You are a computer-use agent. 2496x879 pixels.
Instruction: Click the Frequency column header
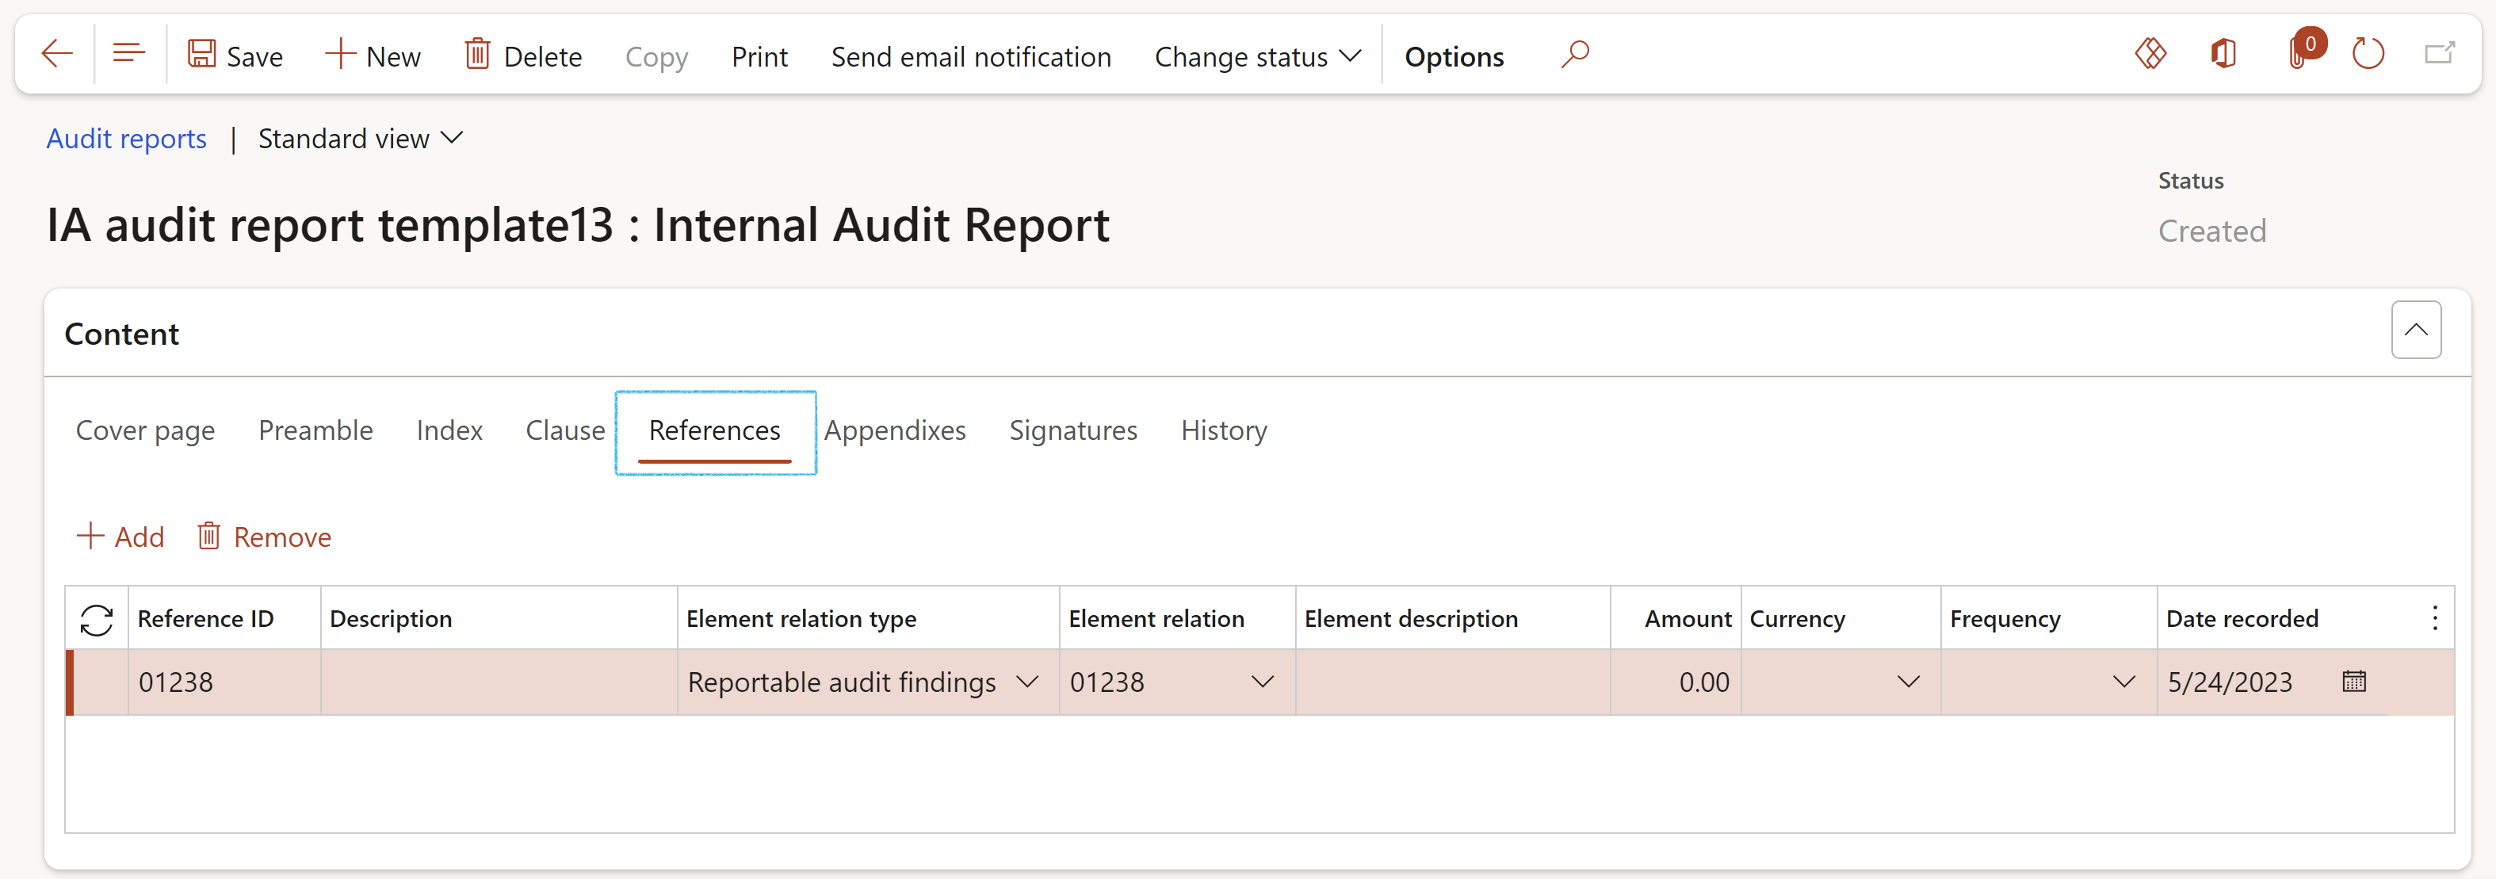[2005, 619]
